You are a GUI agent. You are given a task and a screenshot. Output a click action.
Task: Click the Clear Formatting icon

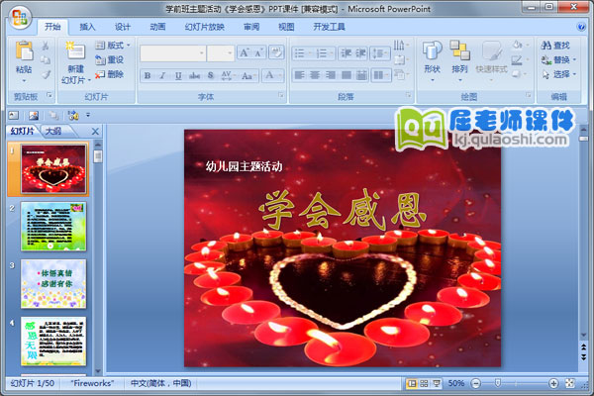[276, 52]
